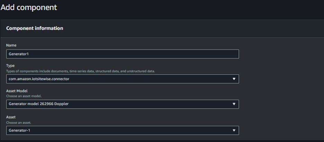This screenshot has height=142, width=324.
Task: Click the types of components description text
Action: [80, 71]
